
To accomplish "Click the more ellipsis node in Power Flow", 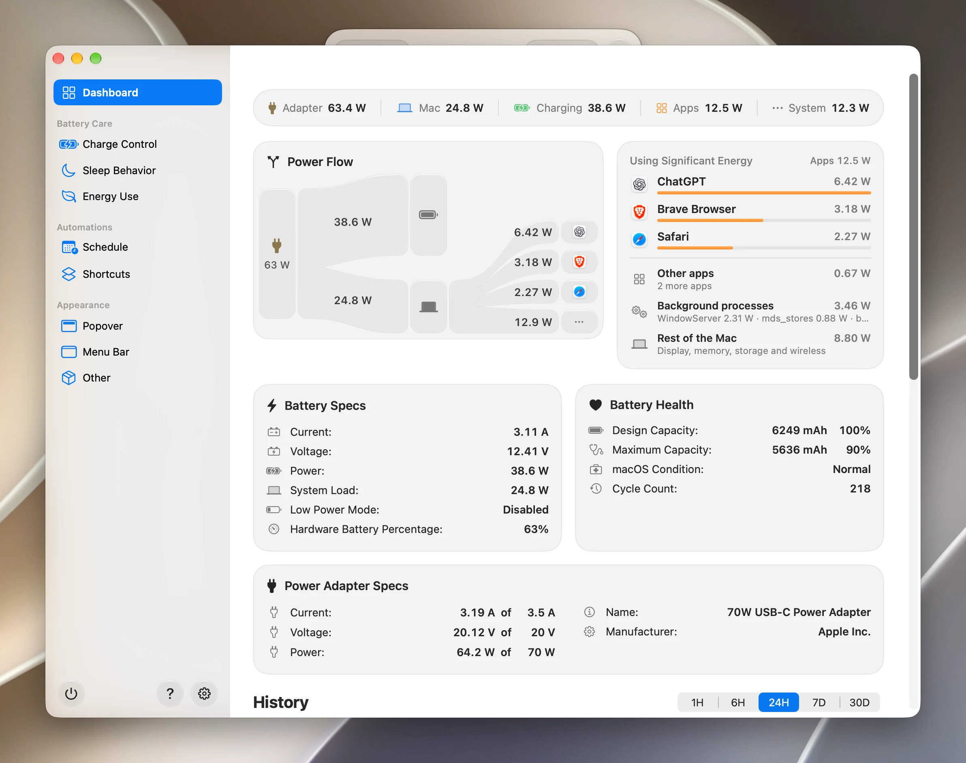I will coord(579,322).
